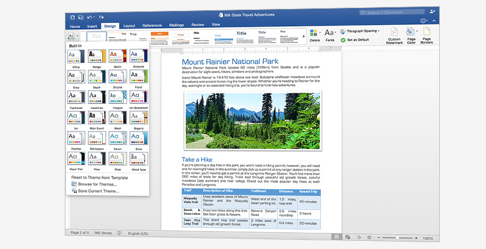
Task: Open the Fonts theme picker
Action: 330,34
